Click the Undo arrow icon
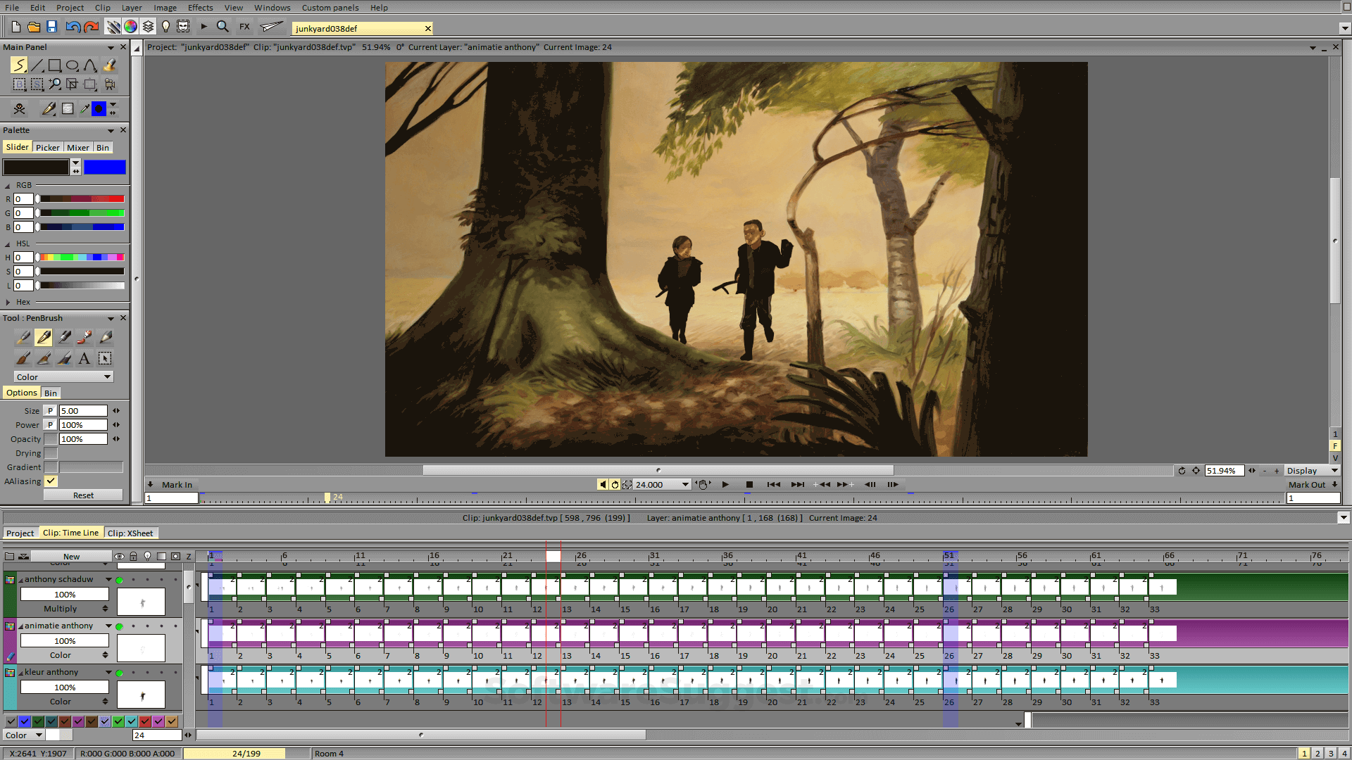Image resolution: width=1352 pixels, height=760 pixels. pyautogui.click(x=72, y=27)
